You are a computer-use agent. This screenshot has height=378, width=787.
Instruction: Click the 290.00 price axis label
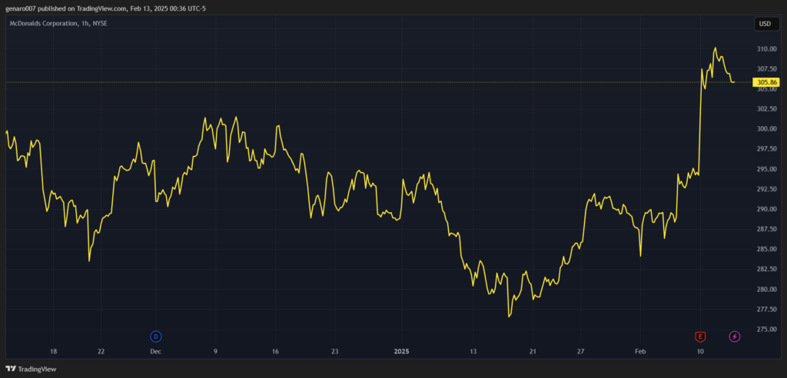point(766,209)
